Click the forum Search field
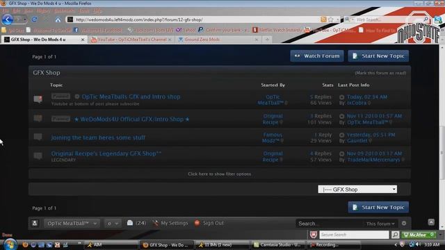Viewport: 445px width, 250px height. 329,224
